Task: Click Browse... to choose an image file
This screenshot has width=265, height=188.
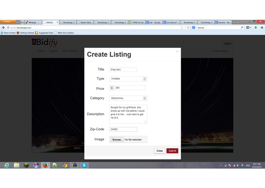Action: [117, 140]
